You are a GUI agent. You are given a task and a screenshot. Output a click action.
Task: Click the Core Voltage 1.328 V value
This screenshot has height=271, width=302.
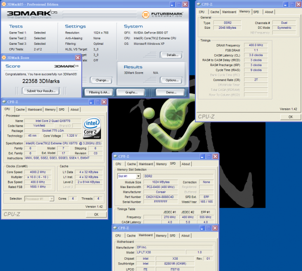pyautogui.click(x=72, y=136)
